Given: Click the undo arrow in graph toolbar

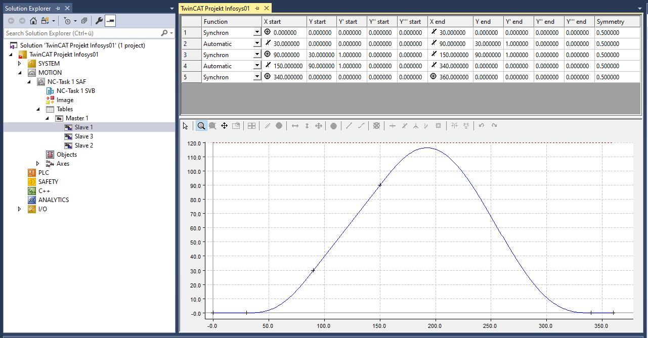Looking at the screenshot, I should coord(482,126).
